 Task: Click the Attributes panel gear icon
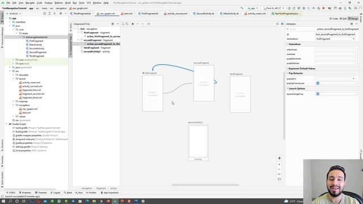(352, 24)
